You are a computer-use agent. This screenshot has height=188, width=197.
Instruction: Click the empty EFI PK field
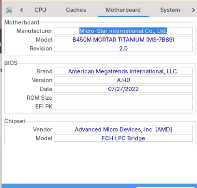(123, 106)
